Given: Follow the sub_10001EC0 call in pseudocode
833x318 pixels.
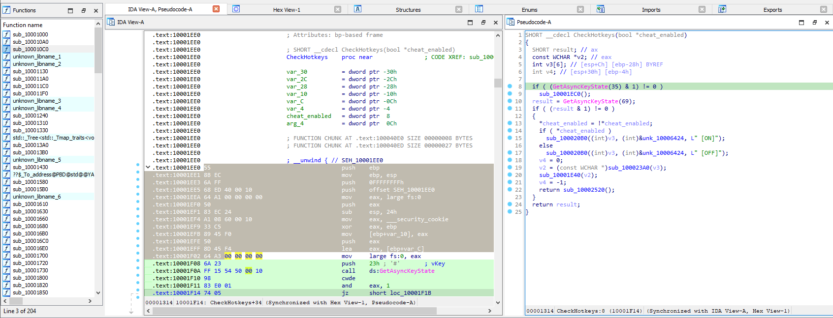Looking at the screenshot, I should click(x=560, y=94).
